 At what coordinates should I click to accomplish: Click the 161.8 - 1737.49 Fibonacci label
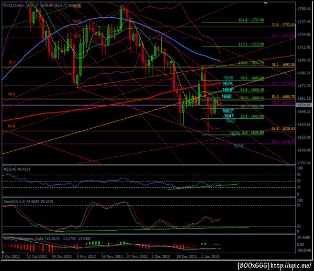pos(251,20)
